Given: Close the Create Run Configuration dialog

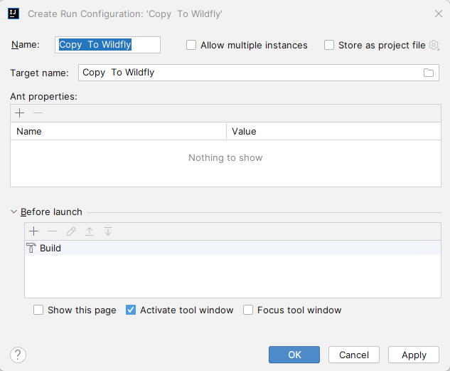Looking at the screenshot, I should [x=438, y=14].
